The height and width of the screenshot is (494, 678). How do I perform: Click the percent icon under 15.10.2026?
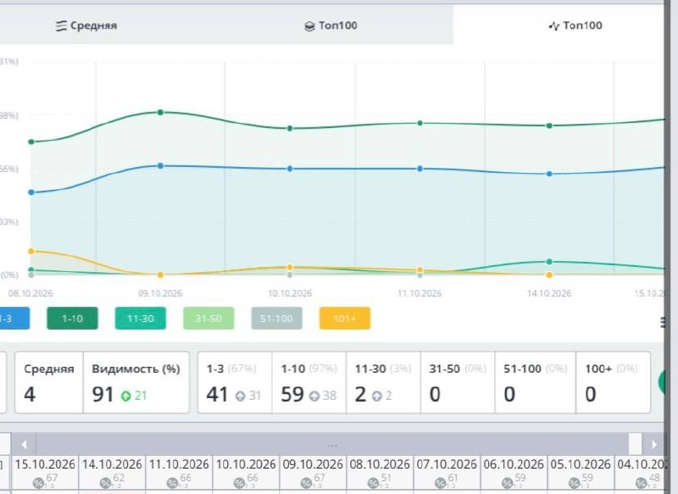point(38,483)
